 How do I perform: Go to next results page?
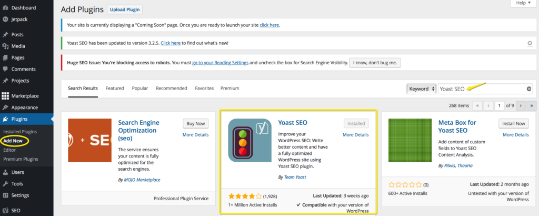click(521, 106)
